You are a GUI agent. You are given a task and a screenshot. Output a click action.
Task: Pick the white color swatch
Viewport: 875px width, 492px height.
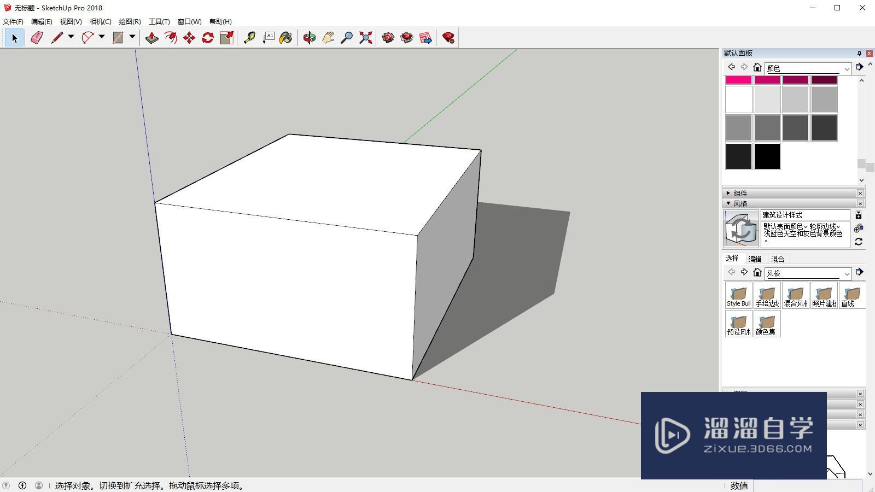pyautogui.click(x=739, y=99)
